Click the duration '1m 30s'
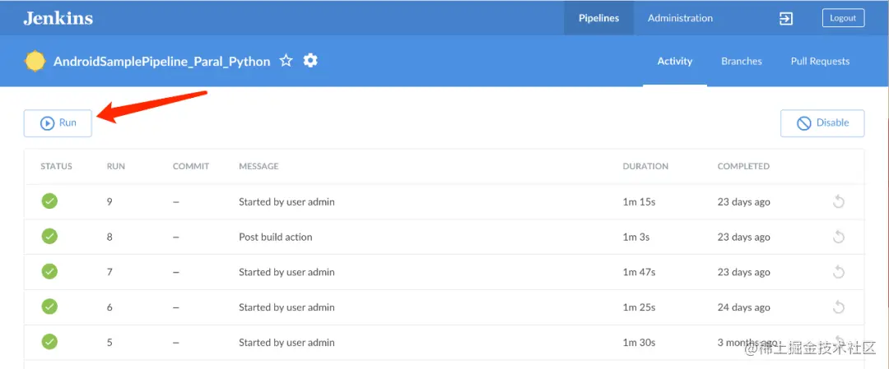This screenshot has width=889, height=369. (639, 343)
